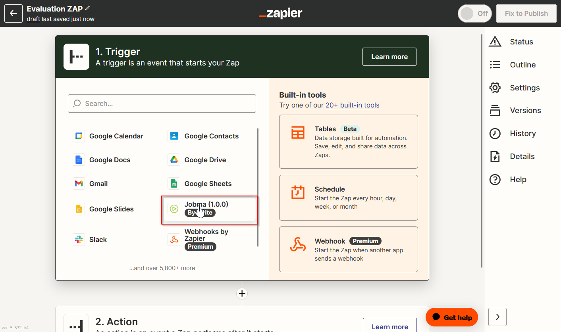Open the Webhook Premium tool card
Image resolution: width=561 pixels, height=332 pixels.
348,249
